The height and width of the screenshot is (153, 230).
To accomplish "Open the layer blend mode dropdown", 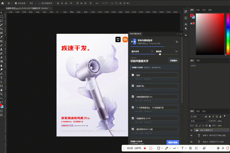I will pos(199,121).
